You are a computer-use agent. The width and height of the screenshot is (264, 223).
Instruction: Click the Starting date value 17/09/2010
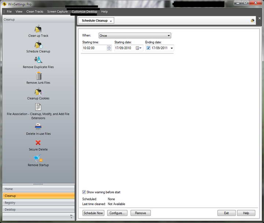pos(123,48)
